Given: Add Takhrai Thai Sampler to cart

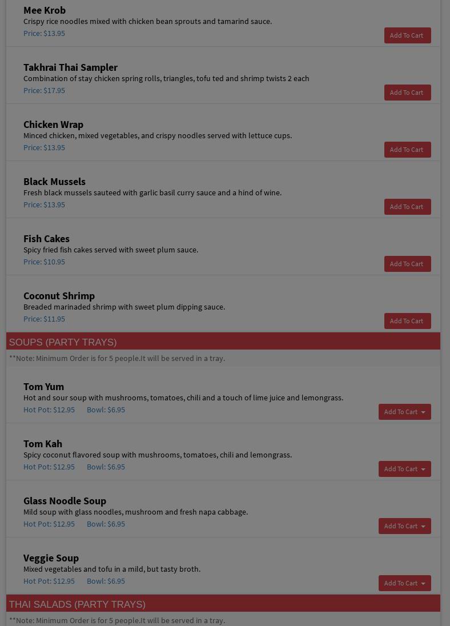Looking at the screenshot, I should [x=407, y=93].
